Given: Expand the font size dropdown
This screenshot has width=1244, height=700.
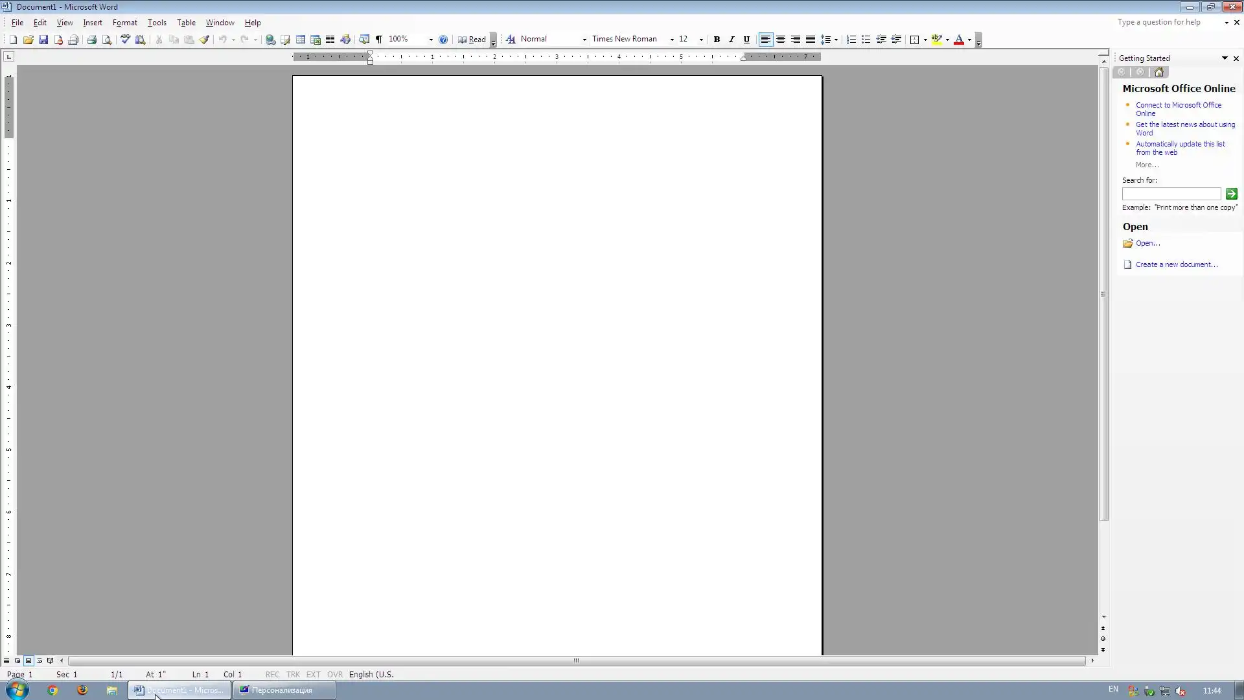Looking at the screenshot, I should (701, 40).
